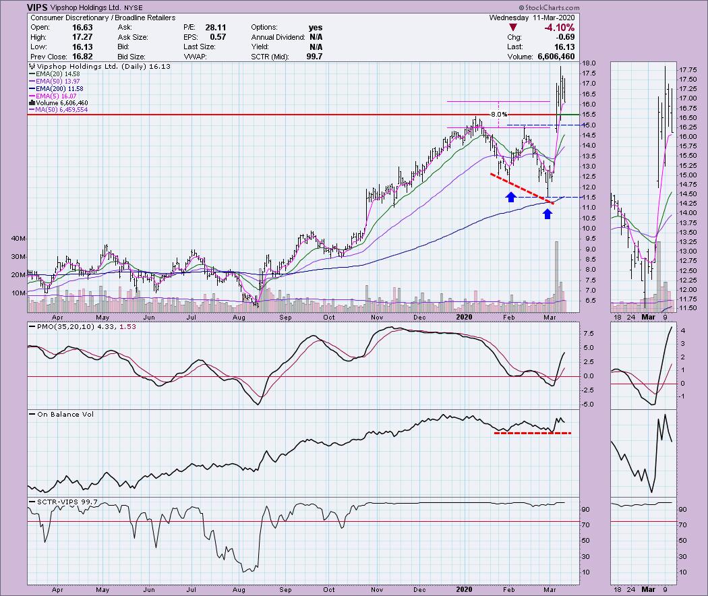Click the SCTR-VIPS 99.7 label

[63, 502]
